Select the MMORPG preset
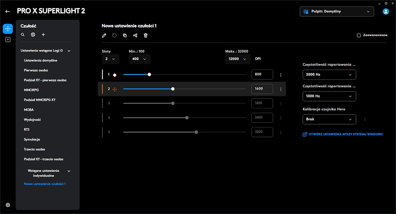Screen dimensions: 396x214 click(29, 90)
